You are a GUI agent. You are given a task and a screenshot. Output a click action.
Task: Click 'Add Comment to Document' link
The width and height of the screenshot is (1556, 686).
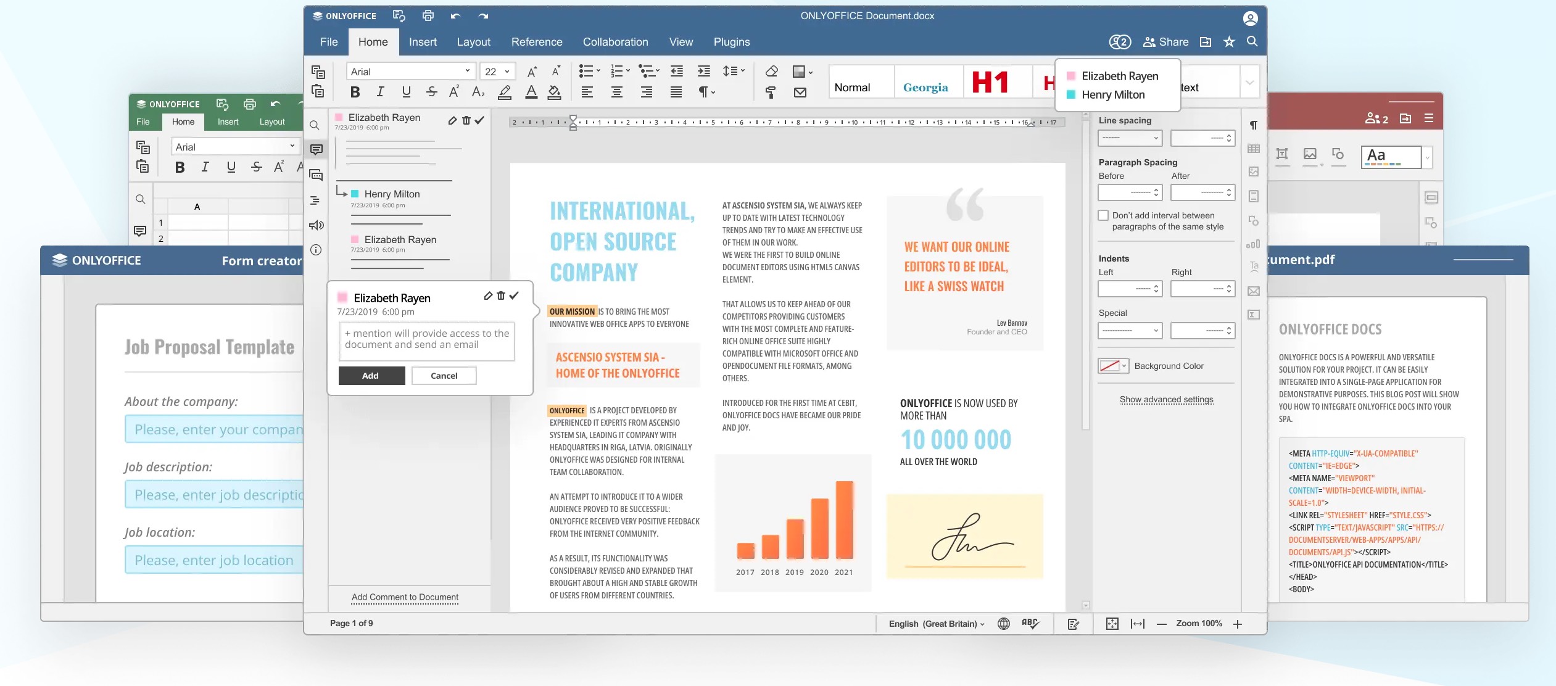pyautogui.click(x=405, y=597)
